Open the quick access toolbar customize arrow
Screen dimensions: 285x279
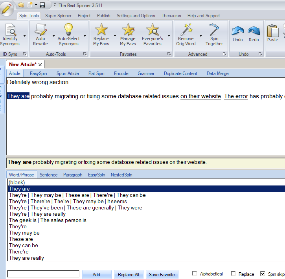(55, 5)
